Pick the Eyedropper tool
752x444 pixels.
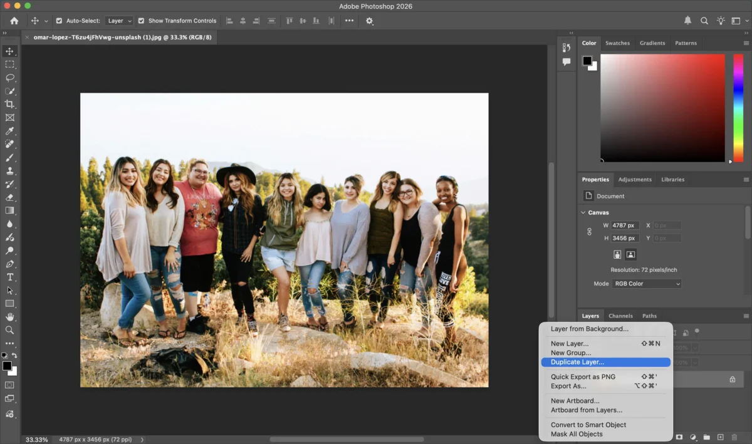(x=10, y=131)
